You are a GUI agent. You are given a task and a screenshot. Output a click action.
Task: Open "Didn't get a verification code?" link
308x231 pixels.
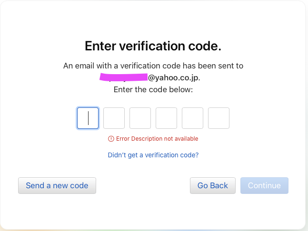153,155
